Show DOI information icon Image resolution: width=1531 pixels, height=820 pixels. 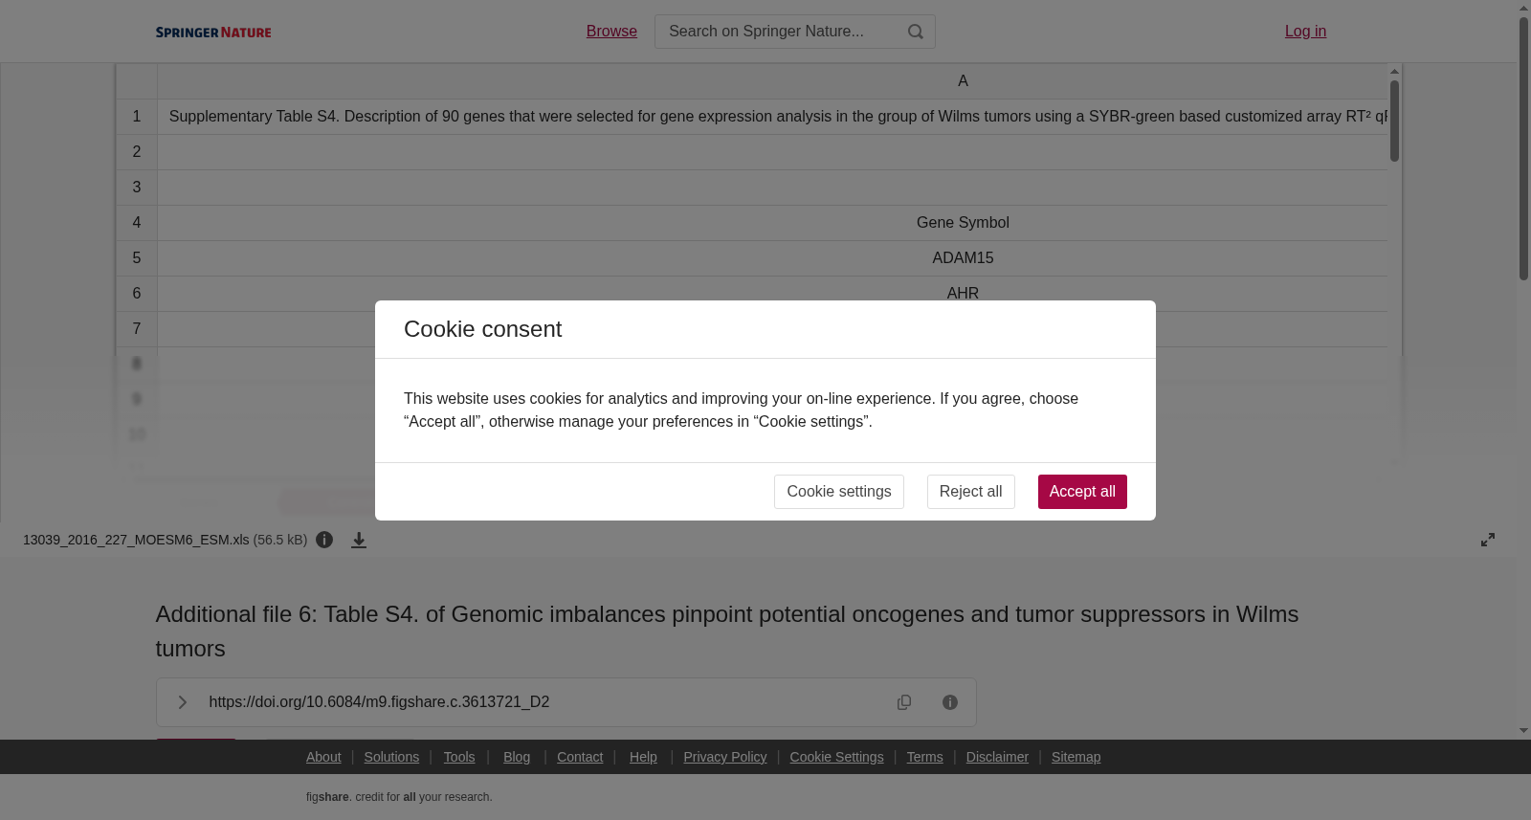[950, 702]
